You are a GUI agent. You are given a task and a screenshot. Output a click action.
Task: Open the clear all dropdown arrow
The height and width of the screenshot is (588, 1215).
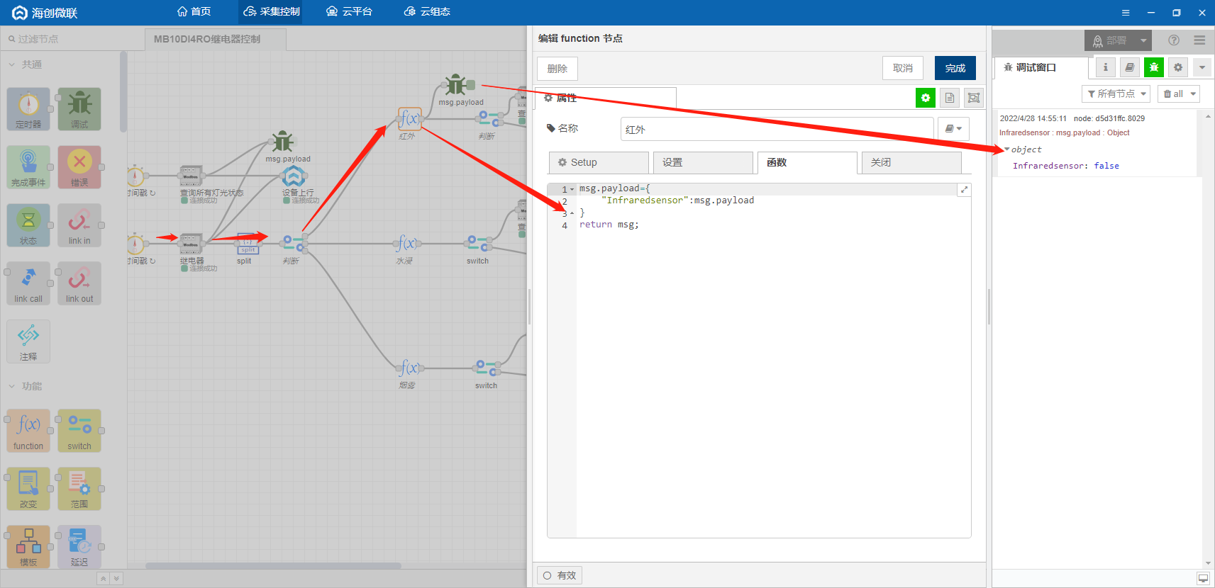click(1194, 94)
